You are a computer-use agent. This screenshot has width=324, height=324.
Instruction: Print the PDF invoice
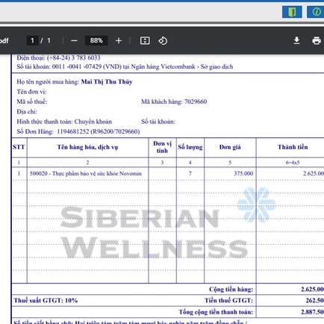click(317, 40)
